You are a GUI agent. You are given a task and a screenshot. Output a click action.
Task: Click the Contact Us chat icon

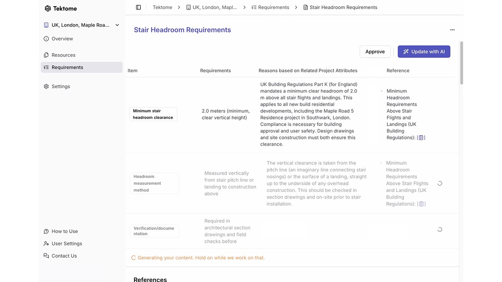[46, 256]
